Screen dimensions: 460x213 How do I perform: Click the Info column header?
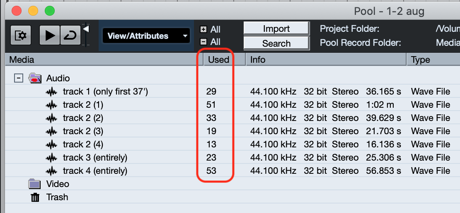tap(258, 60)
